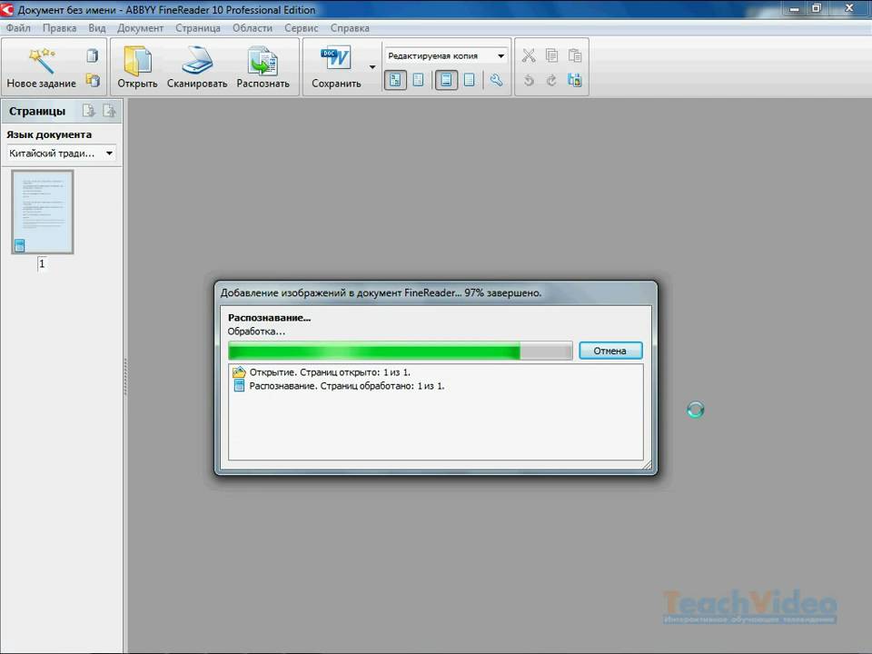Open settings via the wrench icon
This screenshot has height=654, width=872.
pos(496,81)
